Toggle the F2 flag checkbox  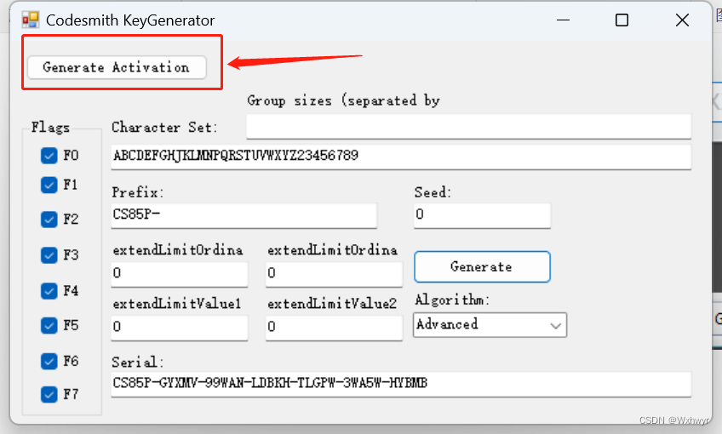pyautogui.click(x=49, y=220)
